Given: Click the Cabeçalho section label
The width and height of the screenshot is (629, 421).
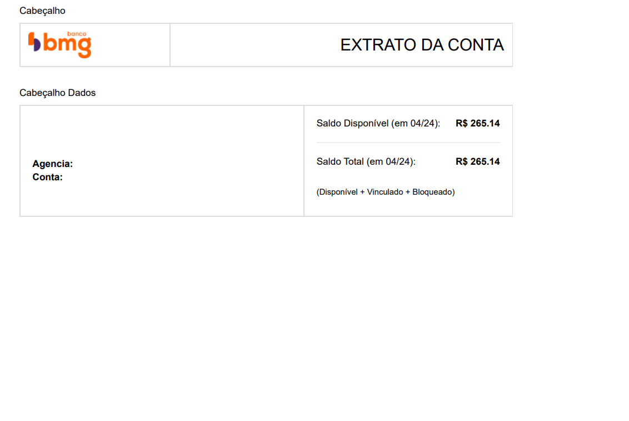Looking at the screenshot, I should (42, 11).
